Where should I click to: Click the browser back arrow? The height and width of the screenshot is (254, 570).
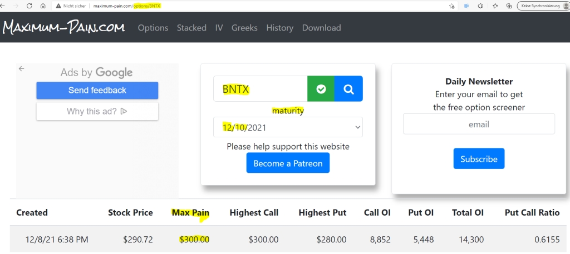pyautogui.click(x=2, y=6)
